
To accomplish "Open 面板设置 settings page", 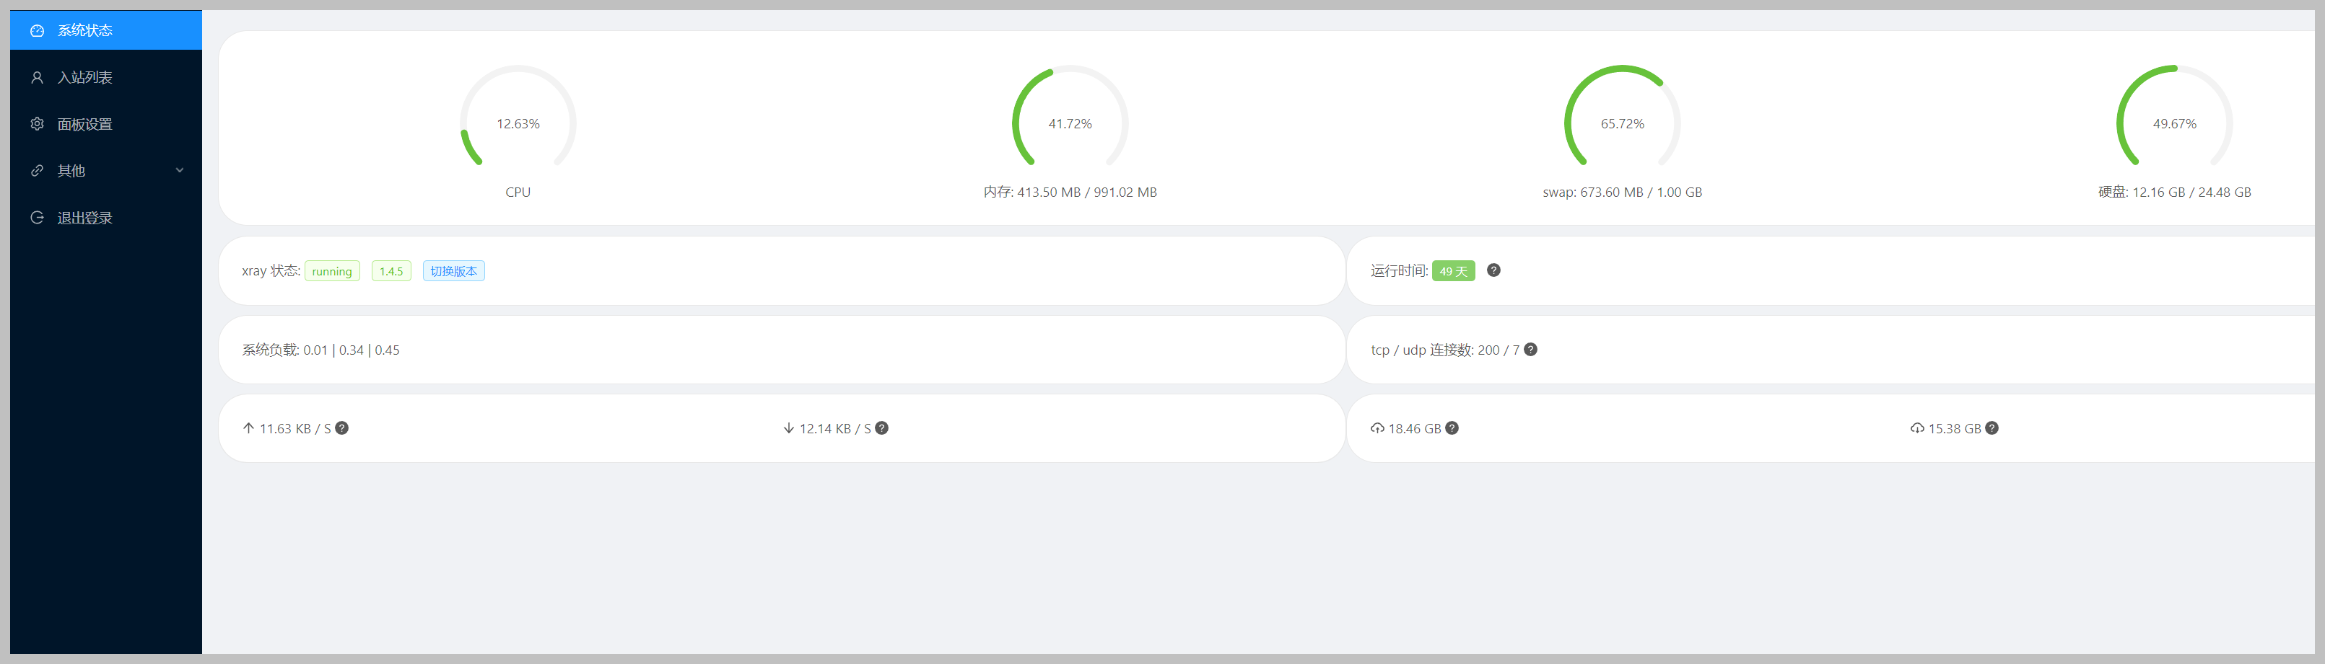I will [x=105, y=124].
